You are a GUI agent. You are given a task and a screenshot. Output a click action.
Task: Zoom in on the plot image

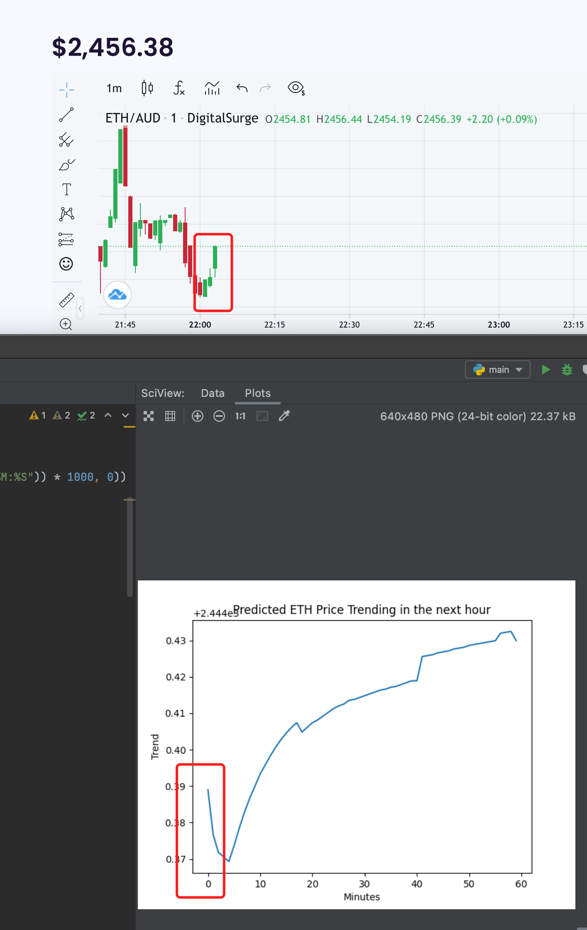pos(198,416)
